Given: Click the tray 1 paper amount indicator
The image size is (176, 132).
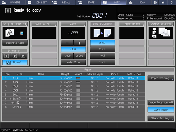Looking at the screenshot, I should click(78, 78).
